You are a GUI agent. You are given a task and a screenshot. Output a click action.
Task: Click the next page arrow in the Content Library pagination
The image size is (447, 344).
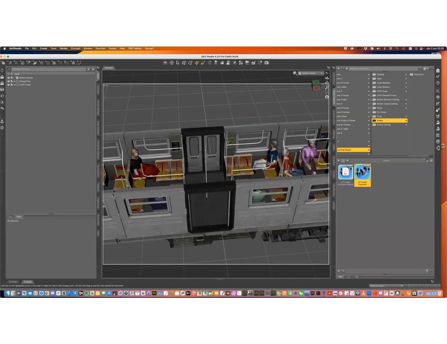coord(348,160)
